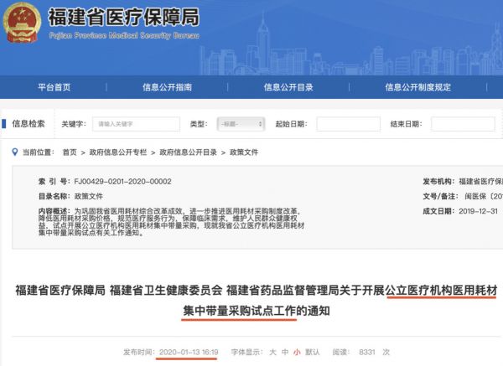
Task: Open the 政府信息公开专栏 breadcrumb link
Action: coord(116,152)
